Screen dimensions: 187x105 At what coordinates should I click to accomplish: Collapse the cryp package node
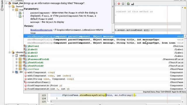[13, 10]
